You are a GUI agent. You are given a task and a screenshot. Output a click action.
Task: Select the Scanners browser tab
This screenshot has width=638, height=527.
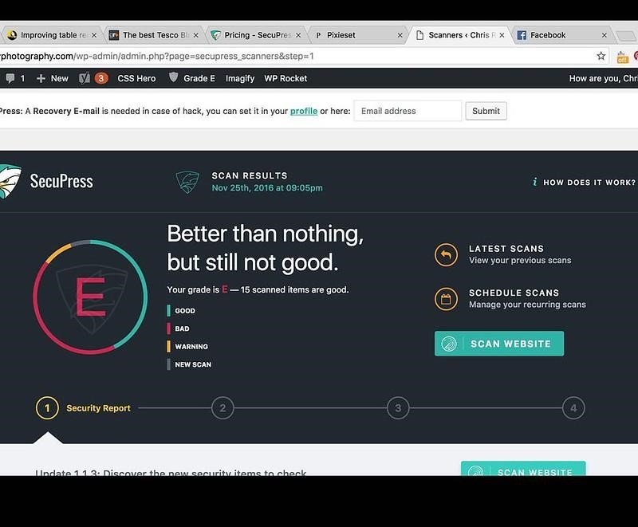pos(460,35)
